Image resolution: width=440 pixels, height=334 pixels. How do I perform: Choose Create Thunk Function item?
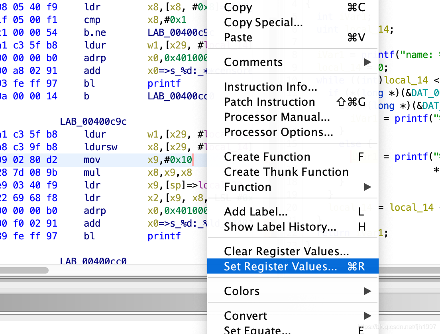click(293, 172)
